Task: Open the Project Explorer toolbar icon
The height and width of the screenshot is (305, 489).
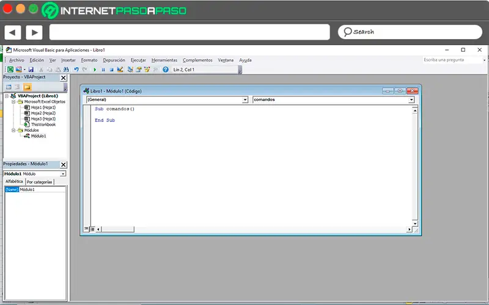Action: coord(130,70)
